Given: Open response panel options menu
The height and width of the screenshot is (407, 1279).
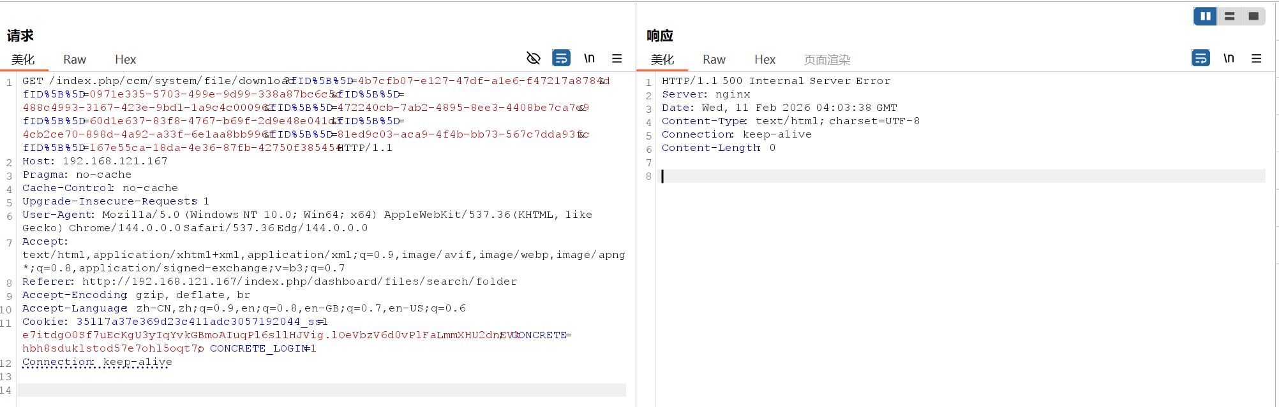Looking at the screenshot, I should coord(1256,59).
